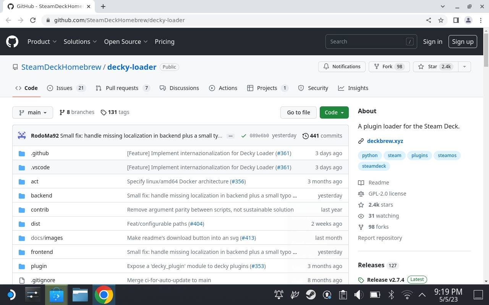Close the GitHub browser tab
Screen dimensions: 489x305
(x=89, y=6)
